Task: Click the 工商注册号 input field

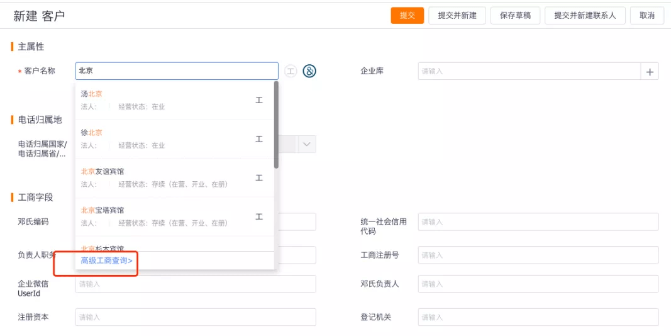Action: point(538,255)
